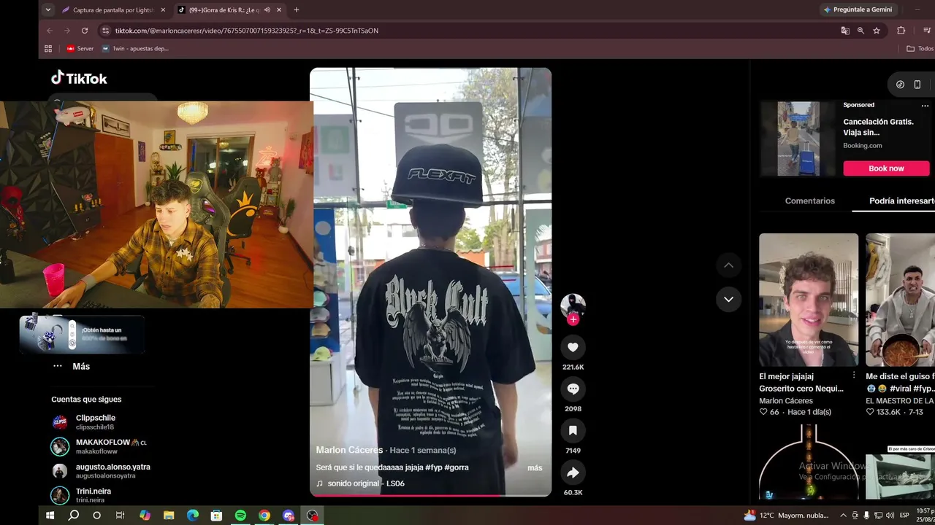Screen dimensions: 935x525
Task: Open Marlon Cáceres username on the video
Action: (349, 450)
